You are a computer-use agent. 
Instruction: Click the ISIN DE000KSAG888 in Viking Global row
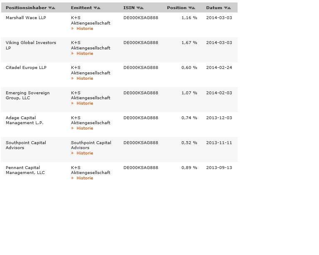point(141,43)
